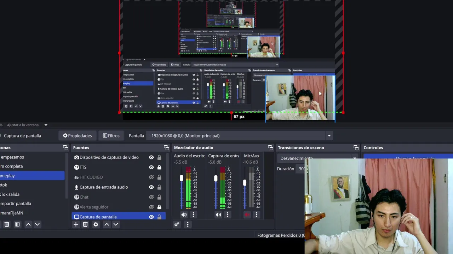
Task: Select webcam overlay in the preview canvas
Action: click(x=300, y=98)
